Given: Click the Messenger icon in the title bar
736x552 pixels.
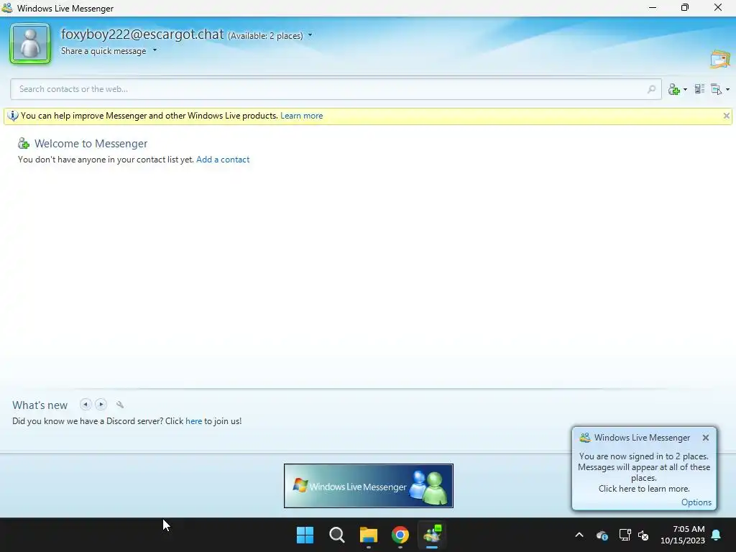Looking at the screenshot, I should tap(7, 8).
